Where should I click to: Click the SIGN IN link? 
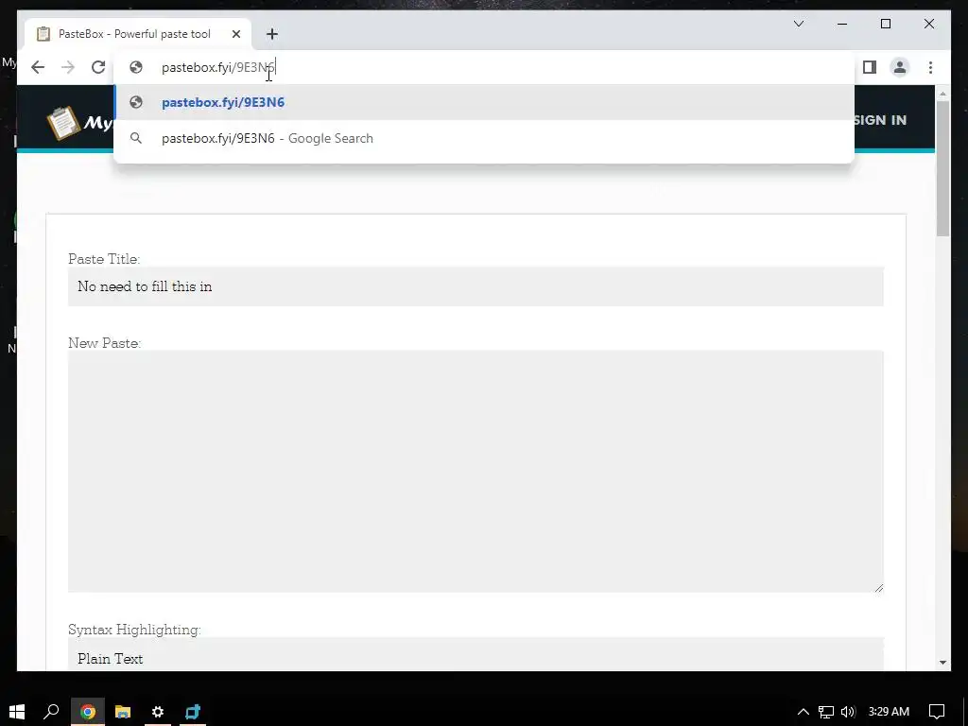pos(880,120)
